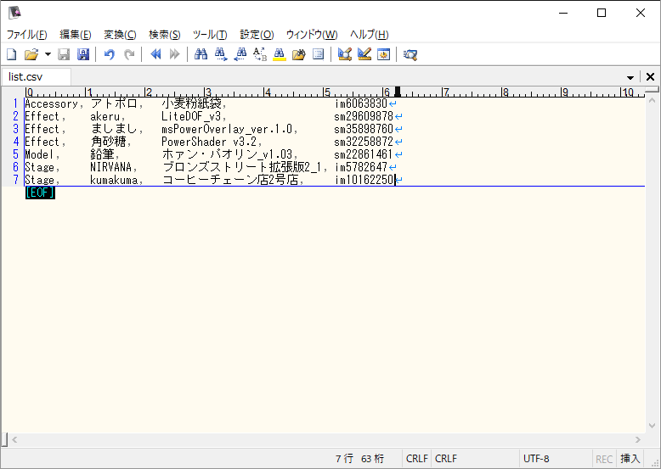Image resolution: width=661 pixels, height=469 pixels.
Task: Click the 7 行 63 桁 status entry
Action: 359,459
